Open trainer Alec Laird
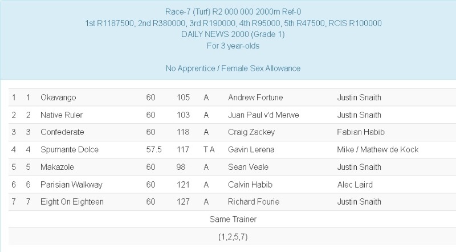 (x=355, y=185)
